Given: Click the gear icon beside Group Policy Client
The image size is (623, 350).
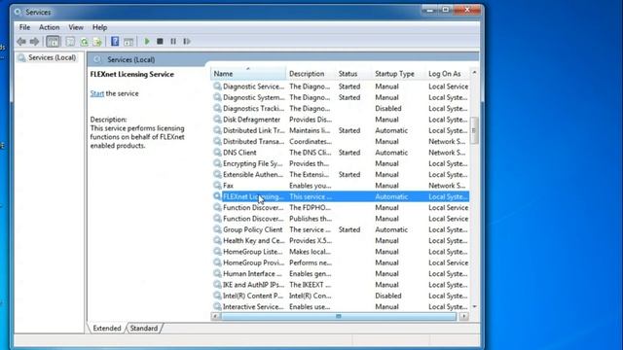Looking at the screenshot, I should (217, 229).
